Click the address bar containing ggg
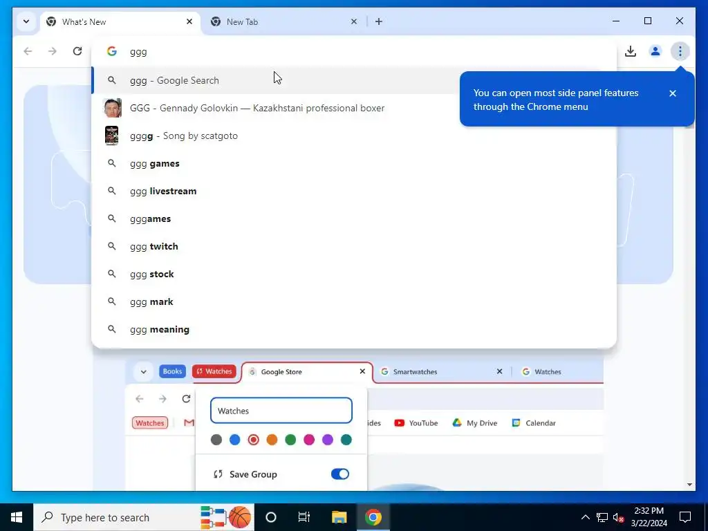This screenshot has width=708, height=531. (354, 51)
